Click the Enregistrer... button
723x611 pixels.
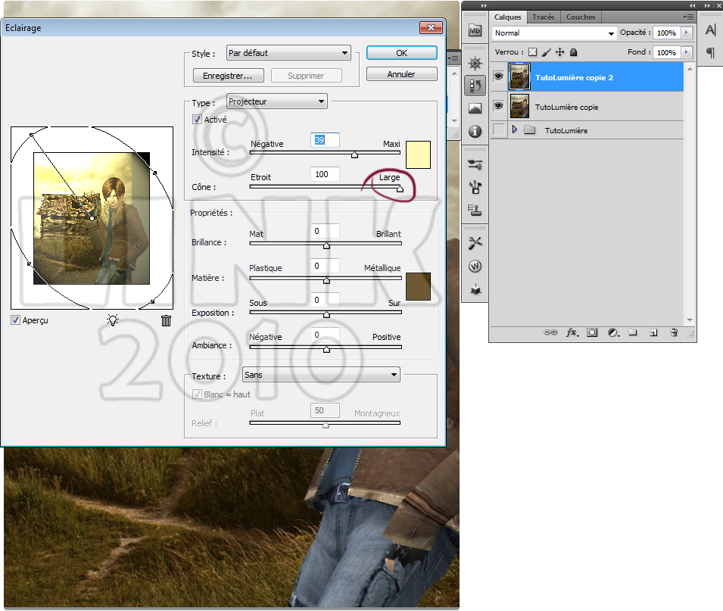click(228, 76)
